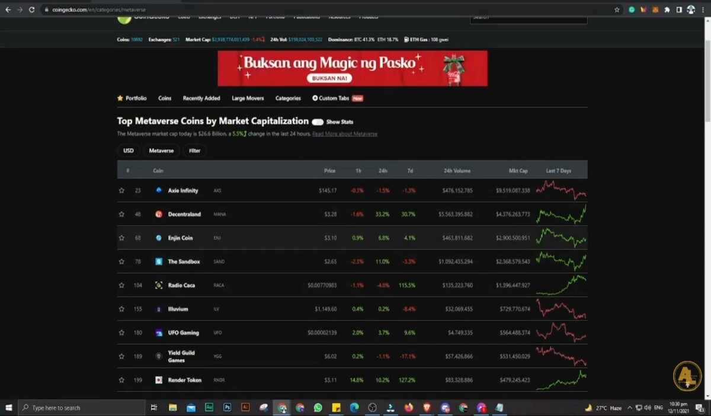Open the Portfolio tab

coord(132,98)
